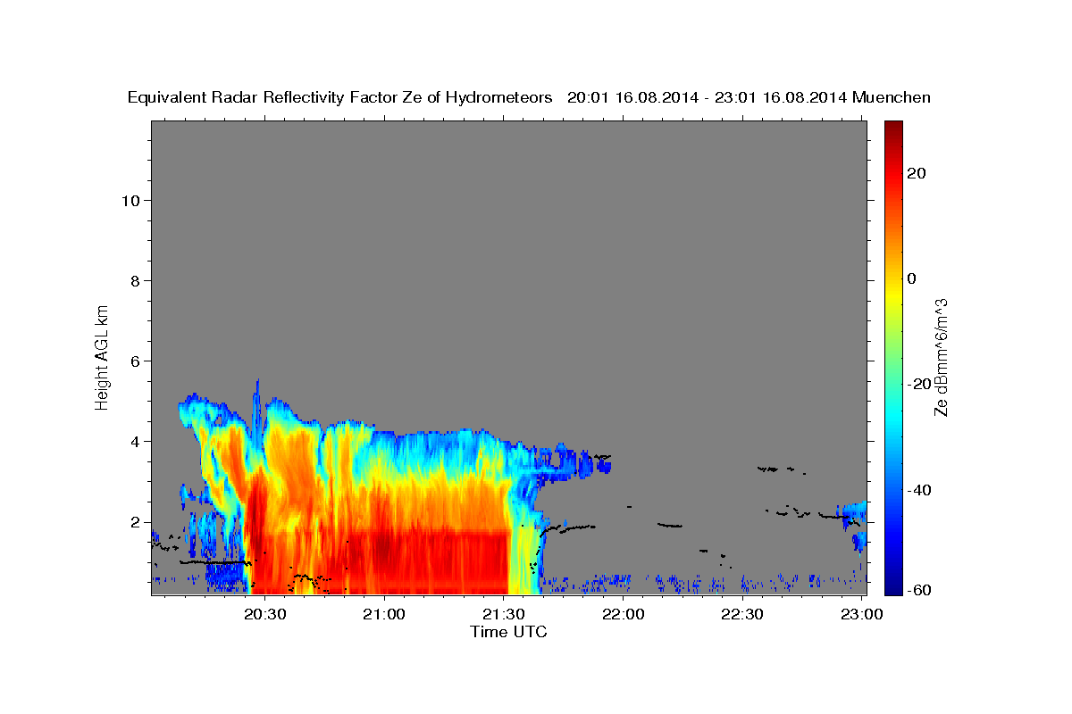
Task: Click the 20:30 time tick label
Action: 264,614
